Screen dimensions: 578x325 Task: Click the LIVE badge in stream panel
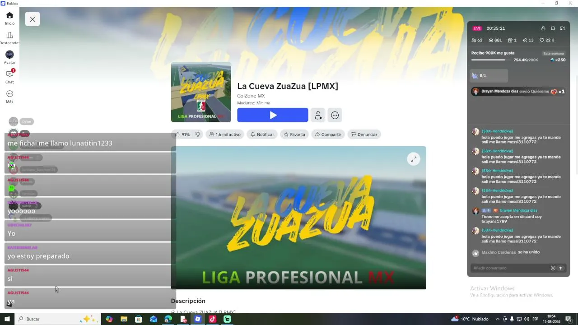(x=477, y=28)
